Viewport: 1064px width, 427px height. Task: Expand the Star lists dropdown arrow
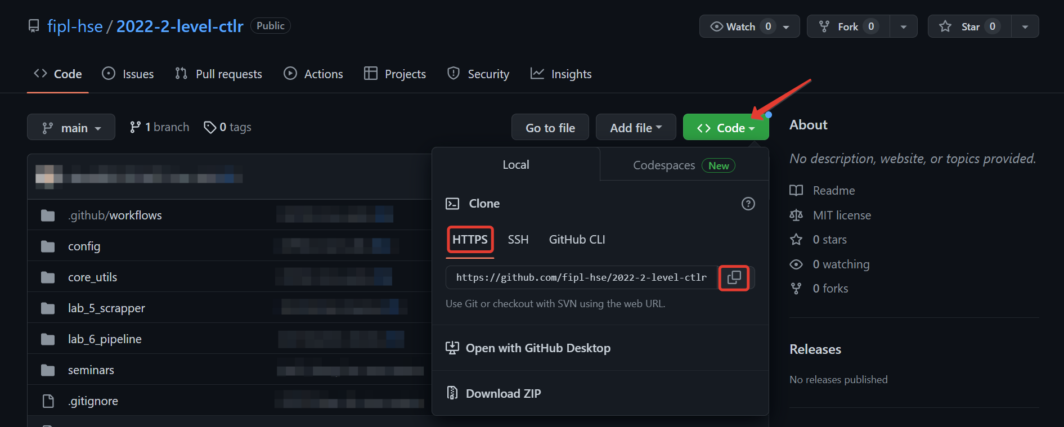point(1025,26)
